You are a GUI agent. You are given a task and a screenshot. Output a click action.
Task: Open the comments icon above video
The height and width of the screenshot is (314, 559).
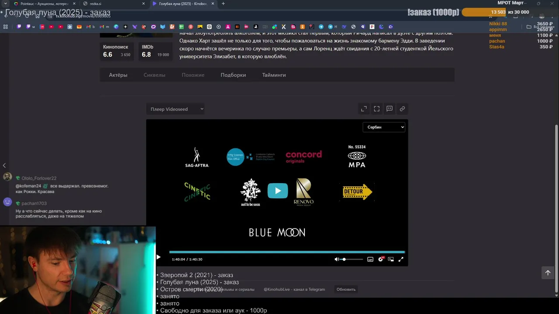coord(390,109)
